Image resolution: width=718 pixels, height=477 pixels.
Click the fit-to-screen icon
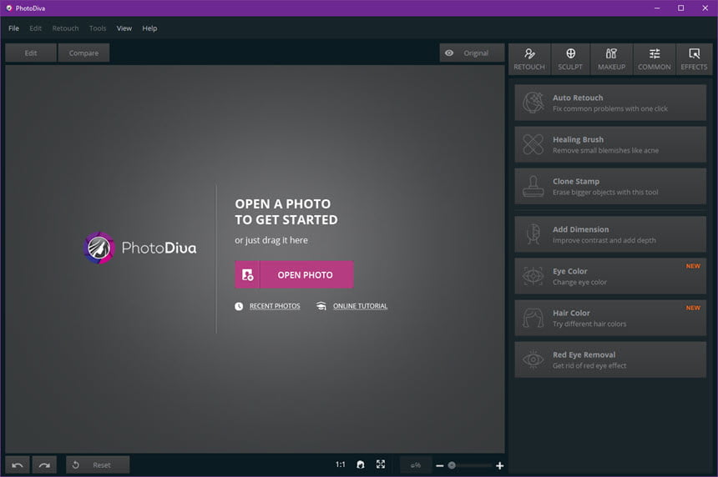point(381,464)
